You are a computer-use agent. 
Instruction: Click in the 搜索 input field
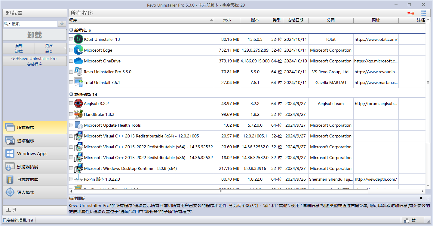(x=34, y=24)
